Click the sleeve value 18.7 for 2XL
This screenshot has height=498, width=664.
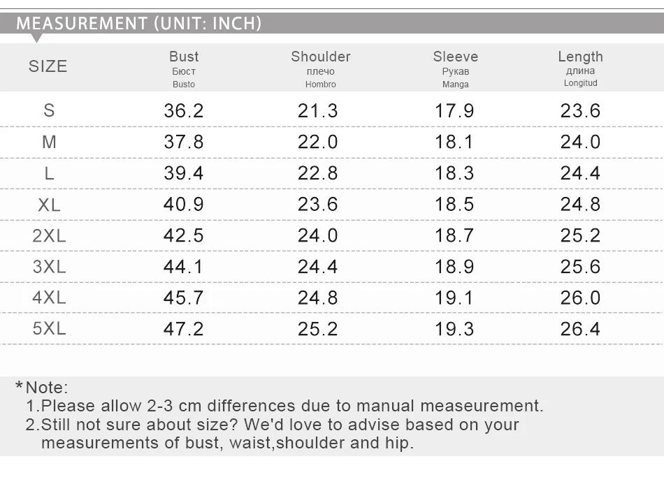454,235
